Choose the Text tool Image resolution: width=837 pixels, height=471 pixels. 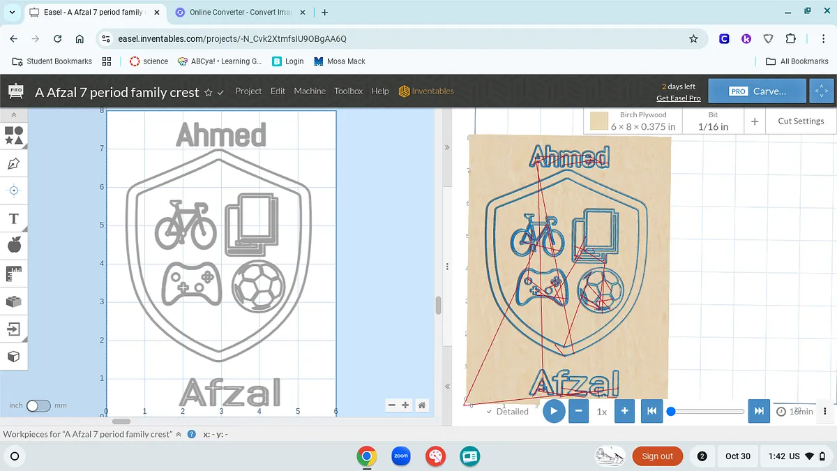(13, 218)
